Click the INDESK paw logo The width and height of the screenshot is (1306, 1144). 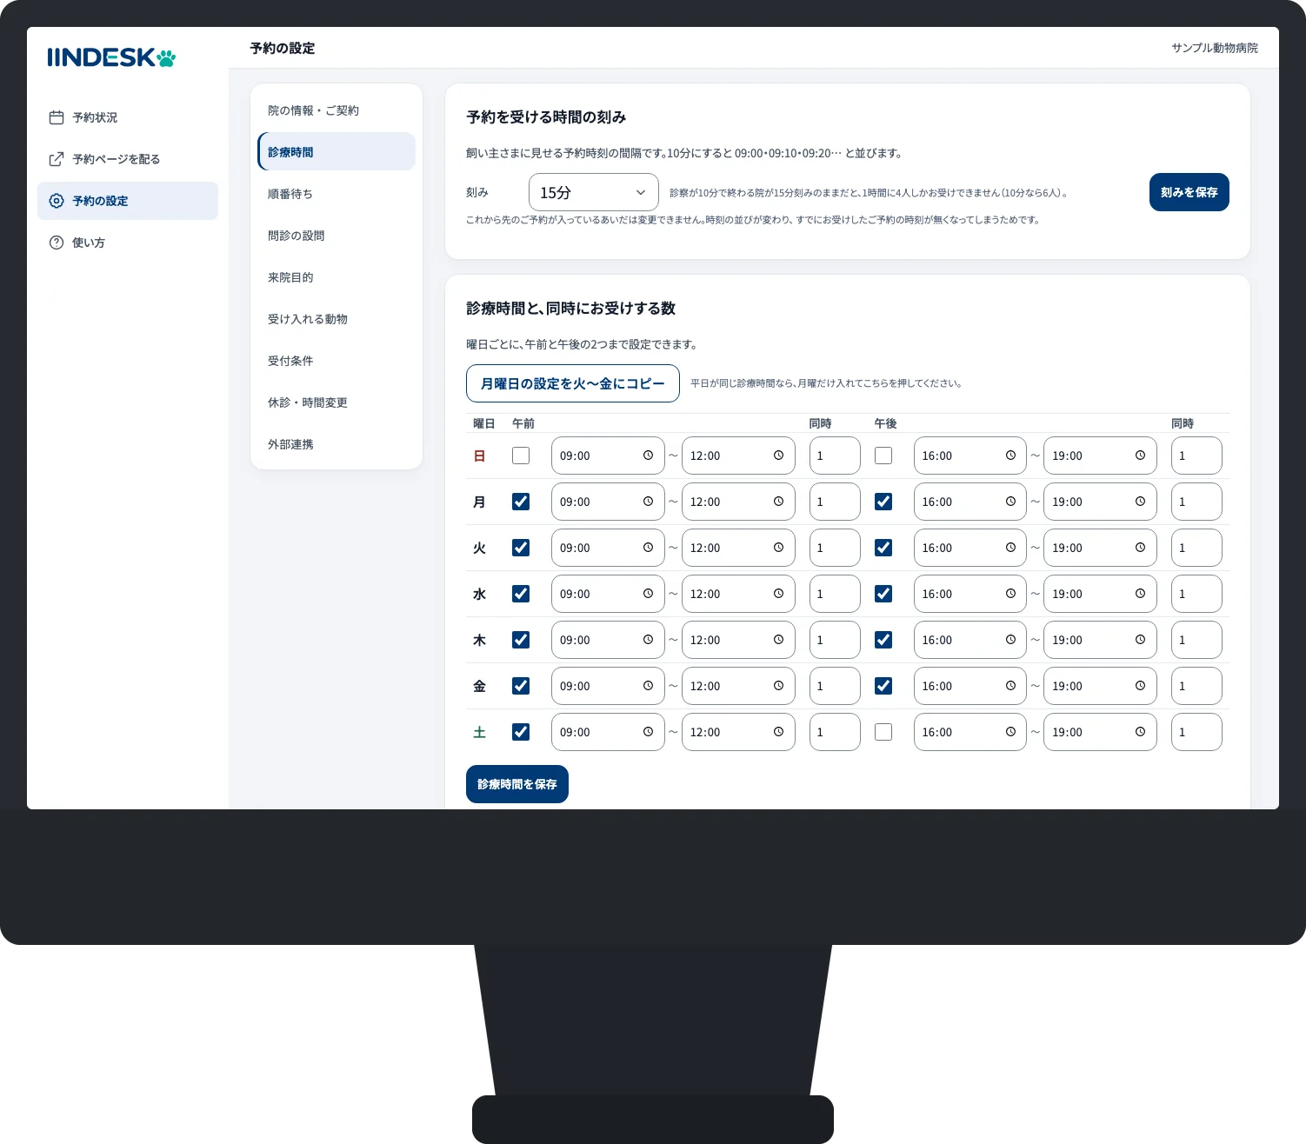coord(111,57)
